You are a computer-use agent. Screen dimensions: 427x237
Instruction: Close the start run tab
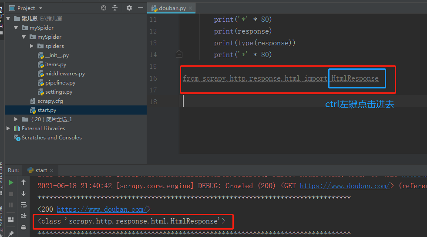click(x=52, y=170)
